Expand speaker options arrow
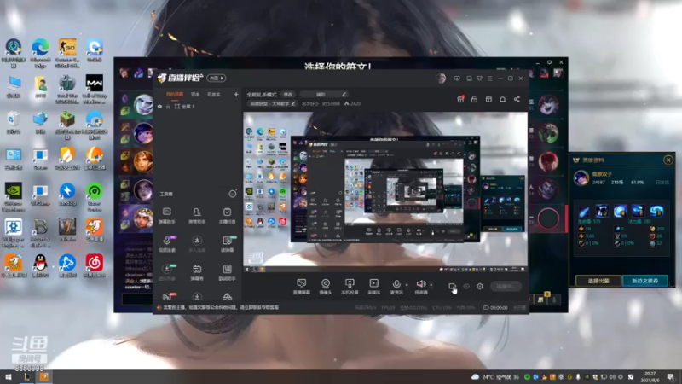This screenshot has width=682, height=384. pyautogui.click(x=431, y=285)
